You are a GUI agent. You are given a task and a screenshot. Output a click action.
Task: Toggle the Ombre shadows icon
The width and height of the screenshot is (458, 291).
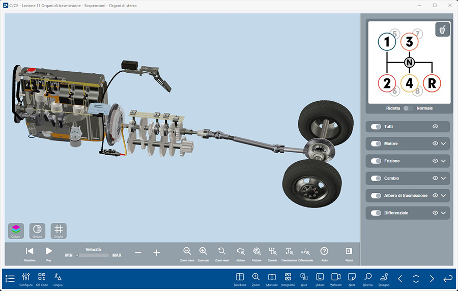pyautogui.click(x=37, y=229)
